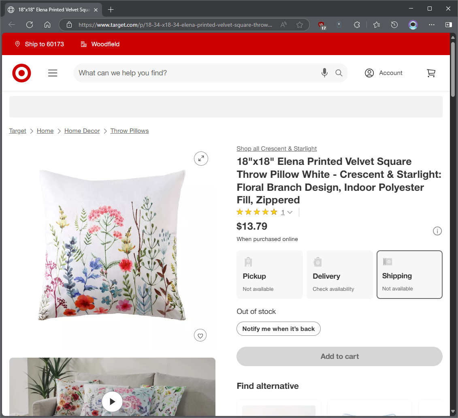Open the browser profile avatar
This screenshot has height=418, width=458.
pos(413,25)
